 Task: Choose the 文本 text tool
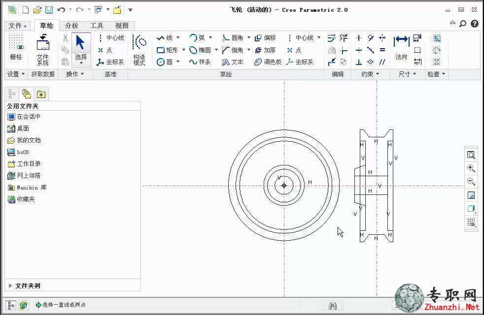tap(233, 62)
